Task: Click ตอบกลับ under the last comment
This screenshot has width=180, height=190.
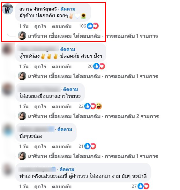Action: 62,186
